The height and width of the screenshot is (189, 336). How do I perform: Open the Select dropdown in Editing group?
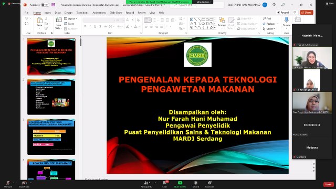(x=269, y=29)
